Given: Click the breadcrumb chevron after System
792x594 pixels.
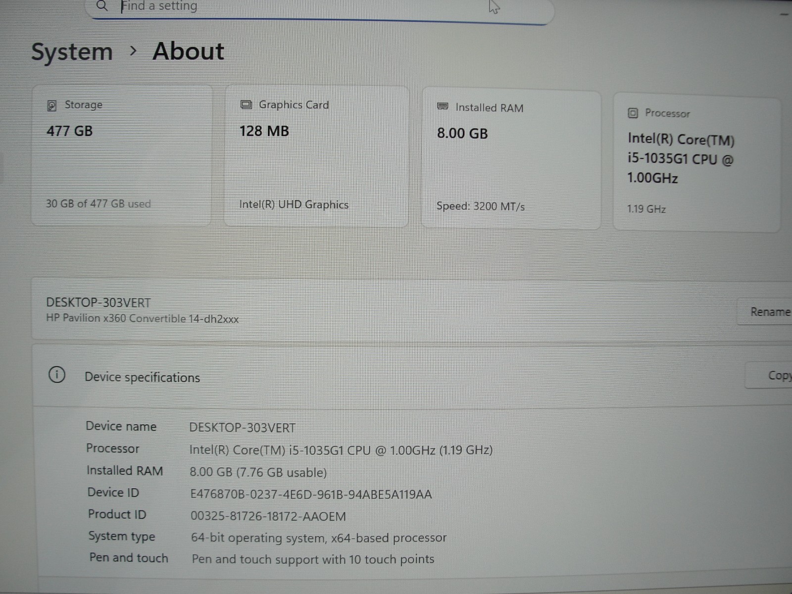Looking at the screenshot, I should [x=133, y=50].
